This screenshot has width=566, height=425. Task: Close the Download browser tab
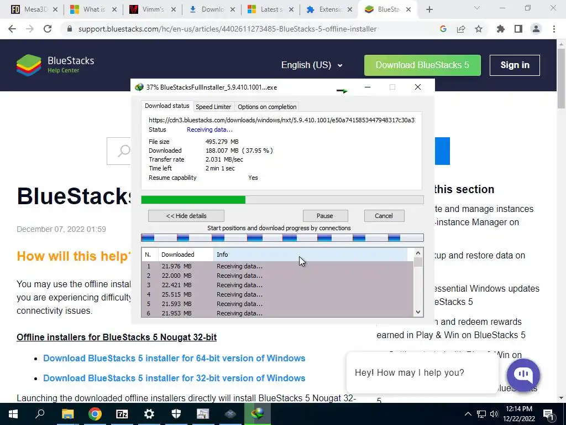233,10
